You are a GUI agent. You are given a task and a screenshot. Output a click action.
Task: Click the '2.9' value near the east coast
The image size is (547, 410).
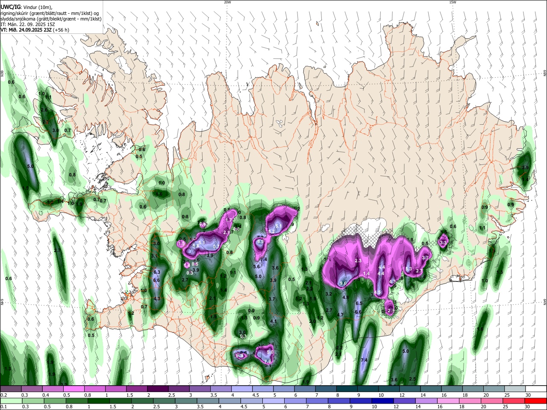(x=526, y=167)
